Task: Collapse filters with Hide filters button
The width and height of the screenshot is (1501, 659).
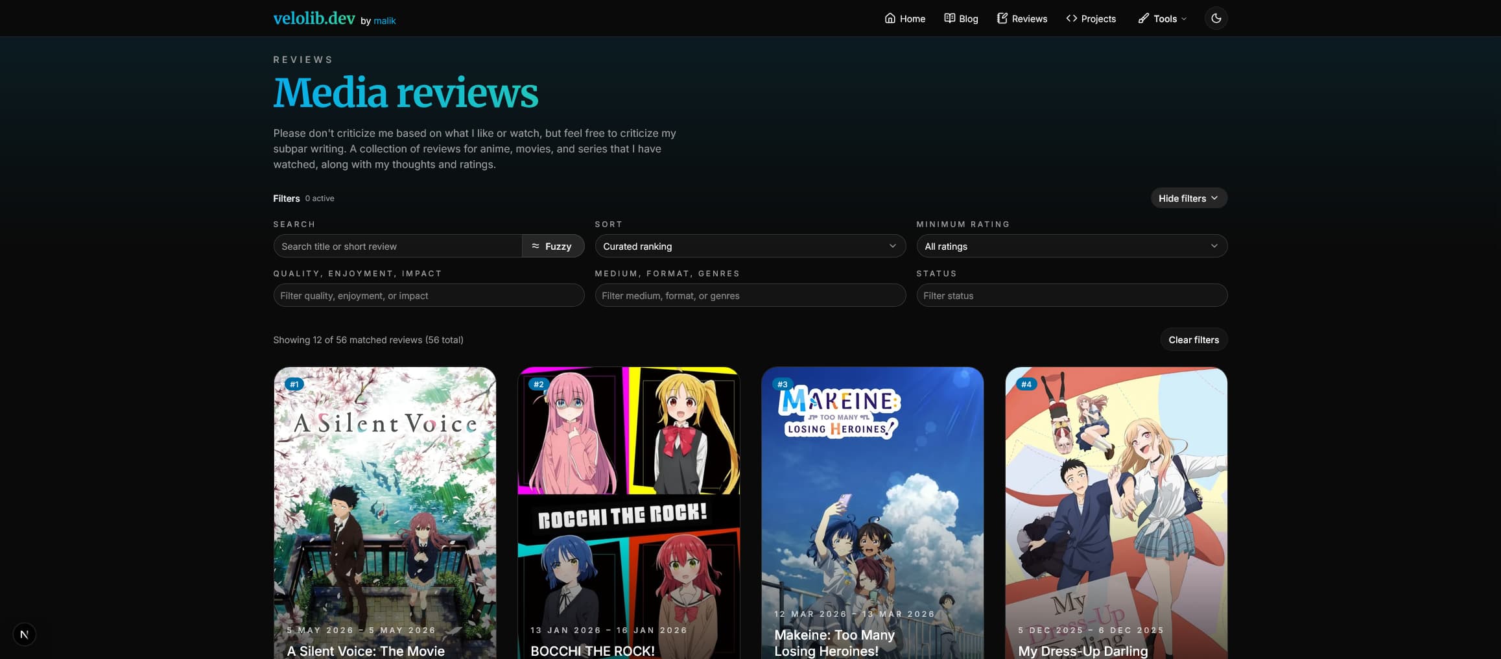Action: 1188,198
